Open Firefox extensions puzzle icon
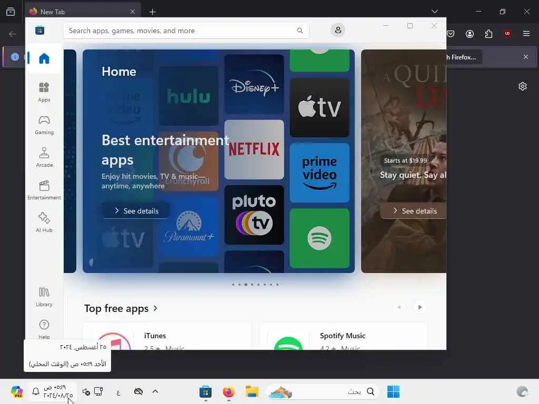This screenshot has height=404, width=539. pos(488,34)
